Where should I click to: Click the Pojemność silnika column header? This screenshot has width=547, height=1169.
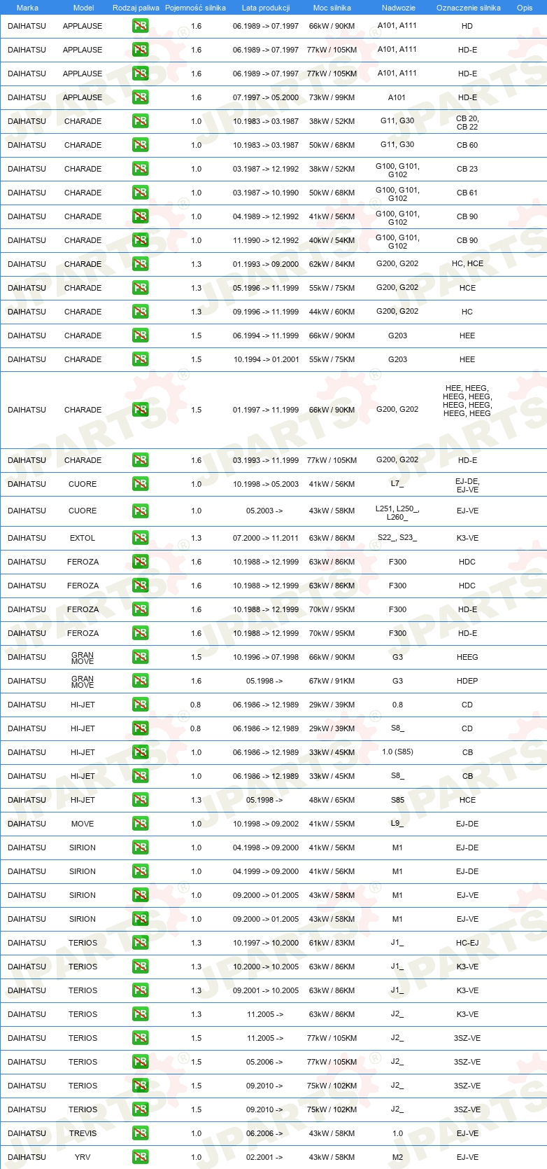point(195,8)
